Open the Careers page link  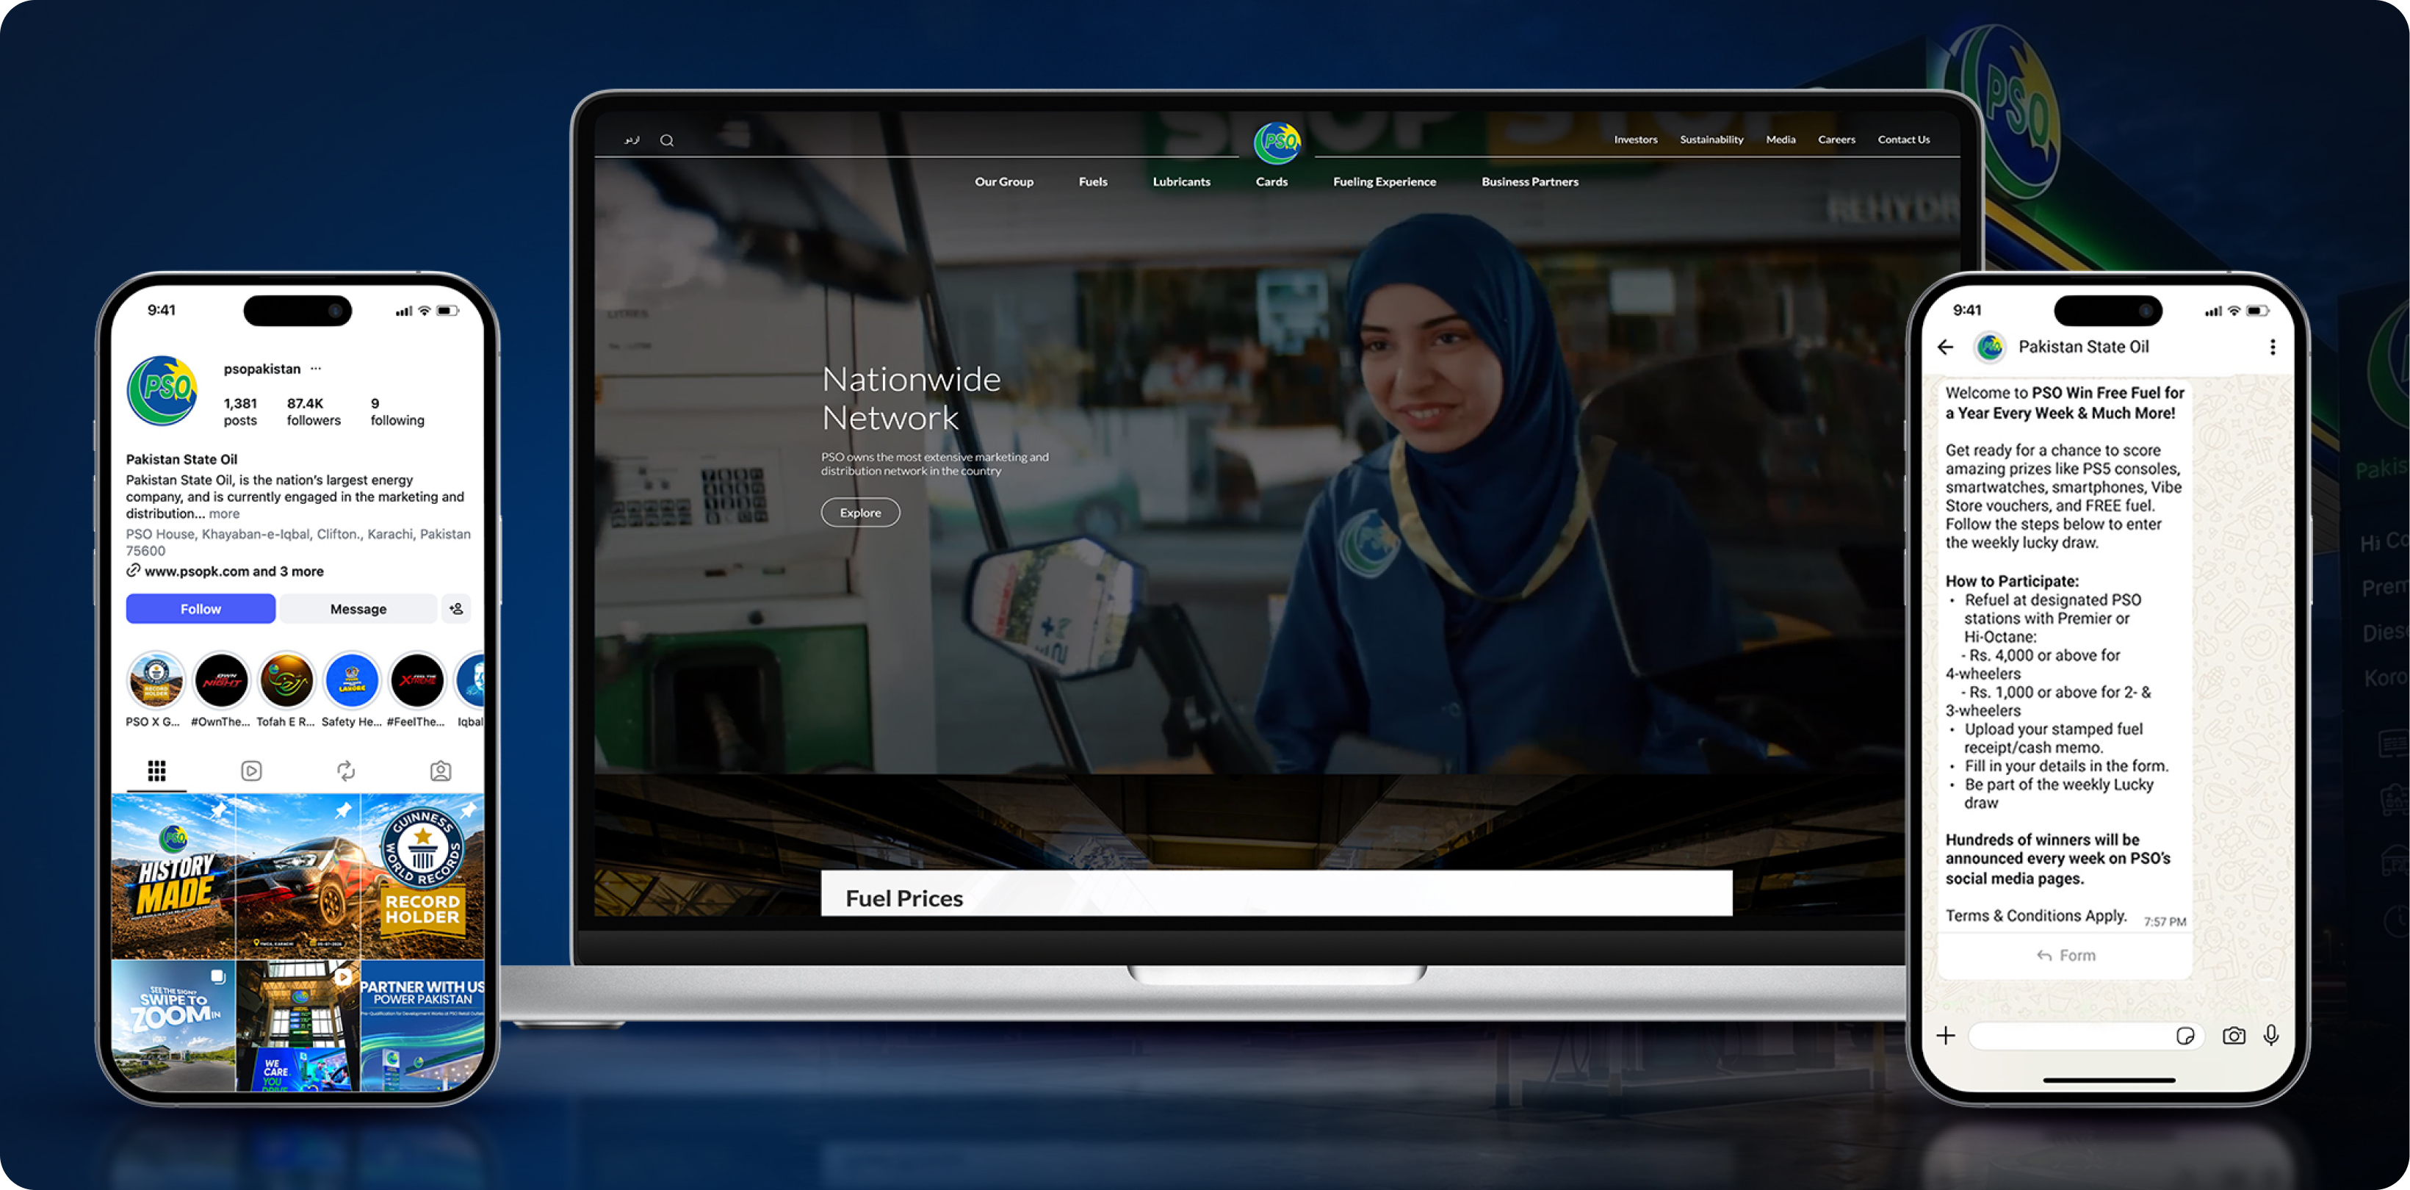[1836, 140]
